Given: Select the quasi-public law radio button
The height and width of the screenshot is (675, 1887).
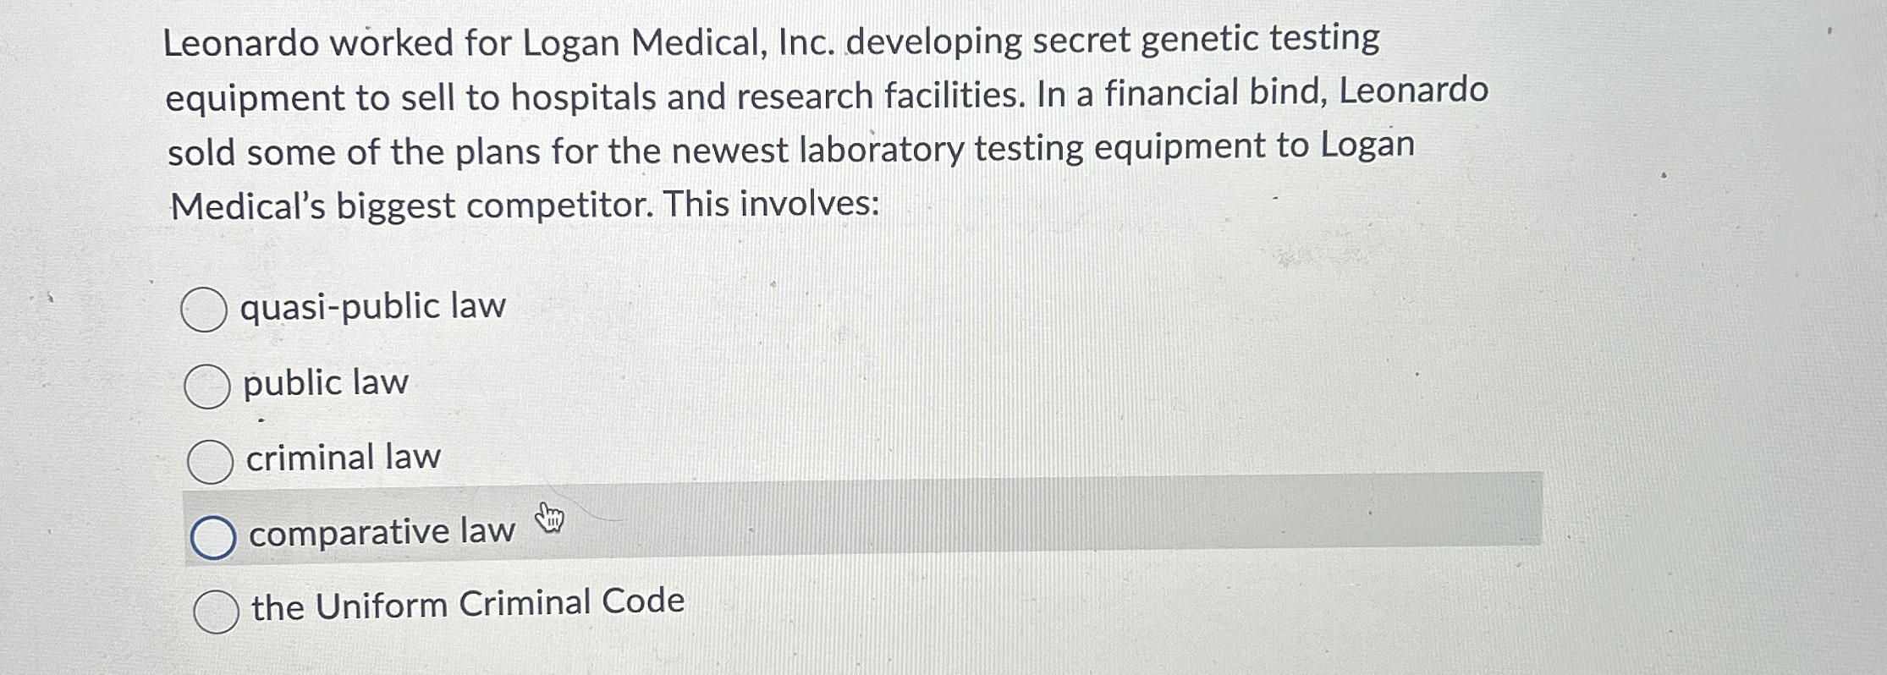Looking at the screenshot, I should (x=206, y=309).
